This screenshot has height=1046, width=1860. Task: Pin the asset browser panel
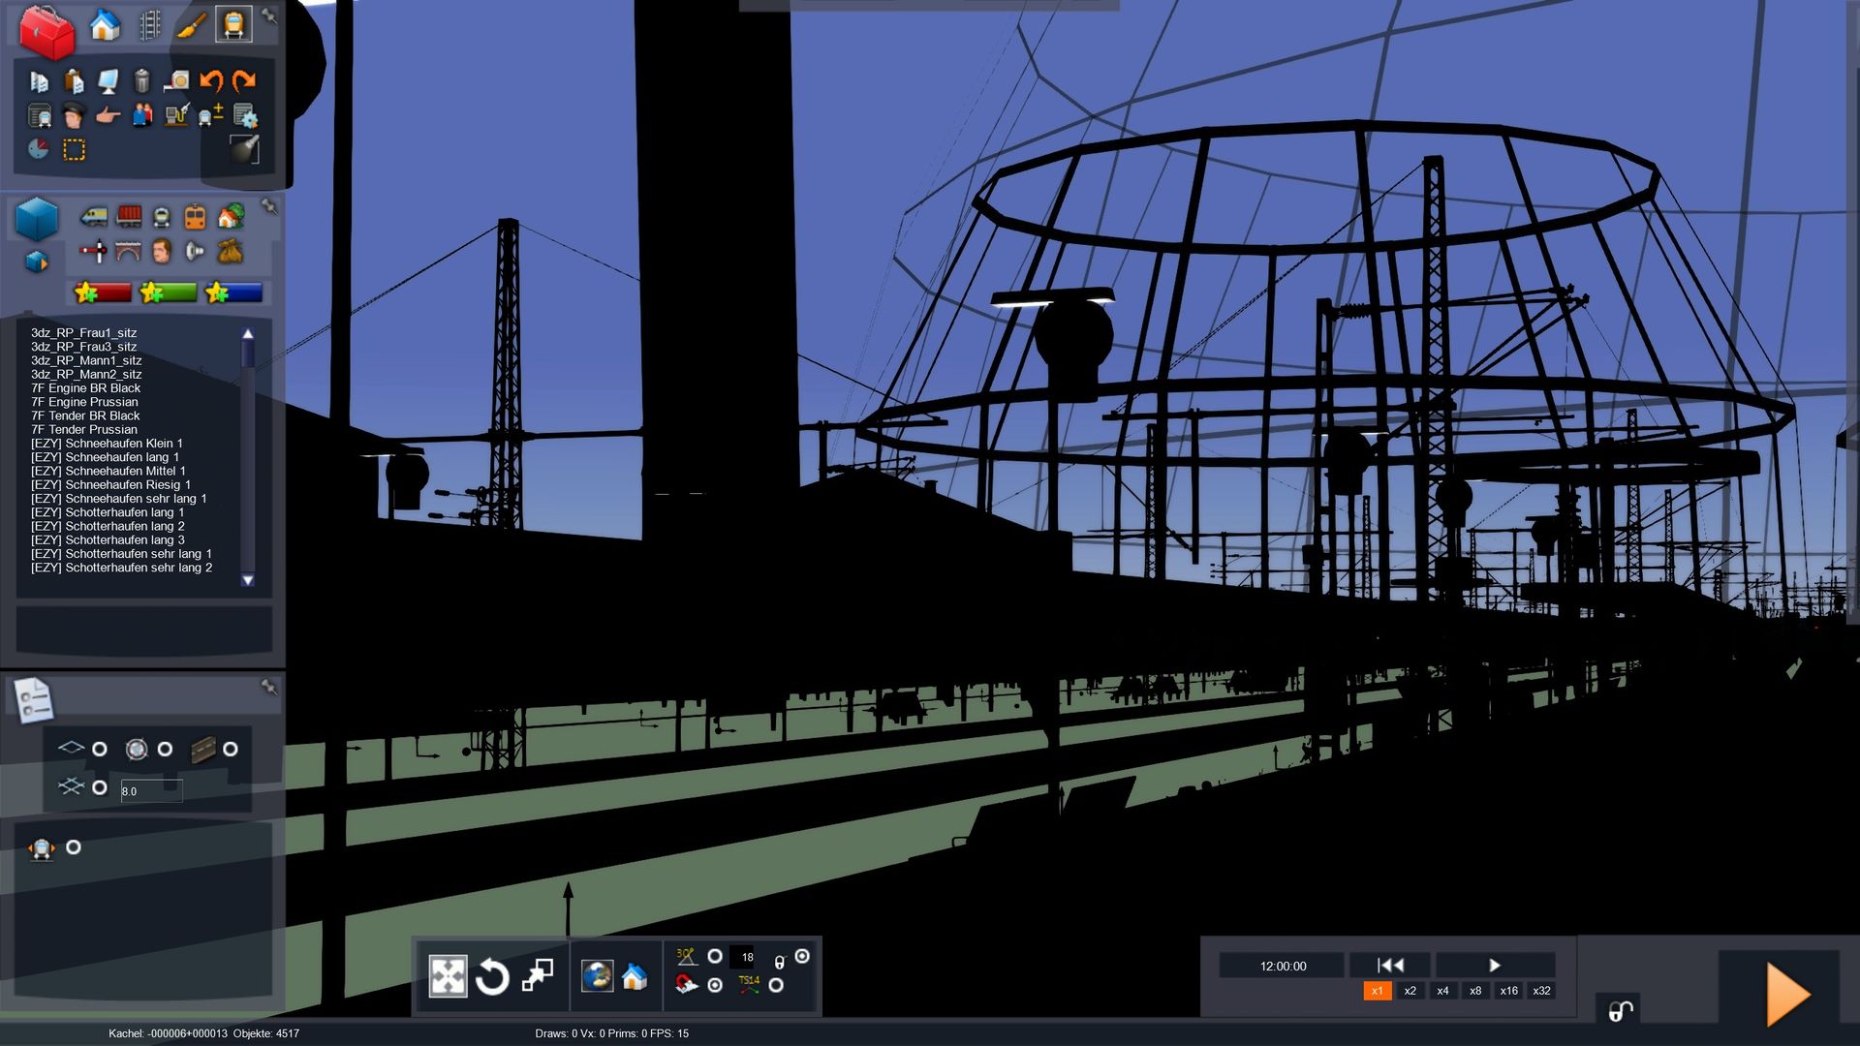coord(269,206)
